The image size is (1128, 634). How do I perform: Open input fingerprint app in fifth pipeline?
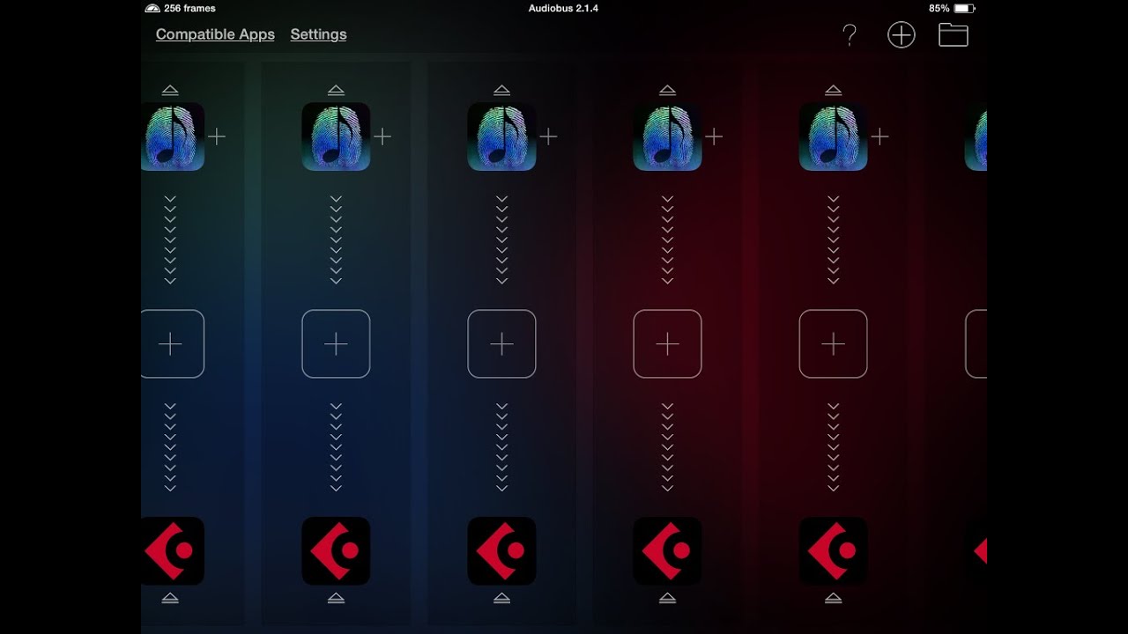coord(833,136)
